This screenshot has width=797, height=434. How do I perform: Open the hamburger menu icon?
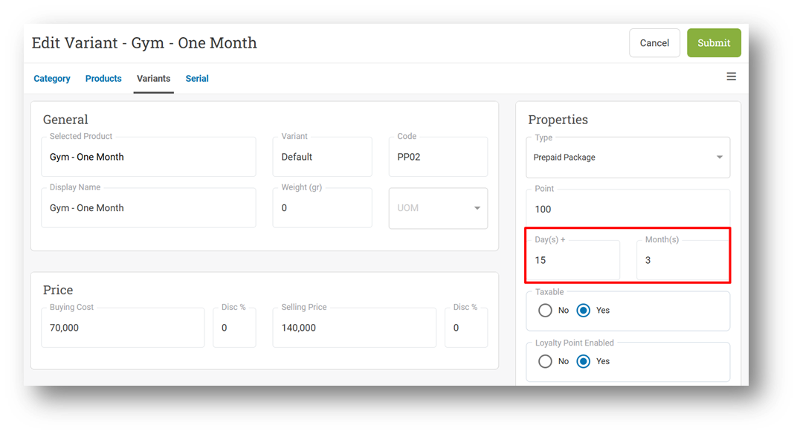tap(731, 77)
